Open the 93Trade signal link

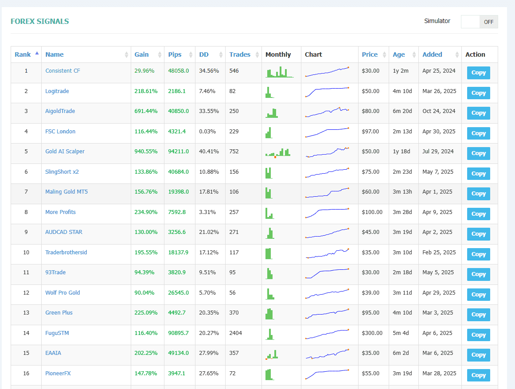(x=55, y=272)
